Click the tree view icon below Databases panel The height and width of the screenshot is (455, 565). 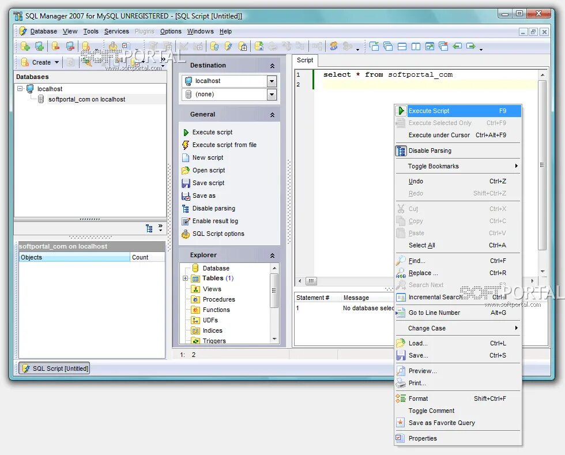[149, 228]
